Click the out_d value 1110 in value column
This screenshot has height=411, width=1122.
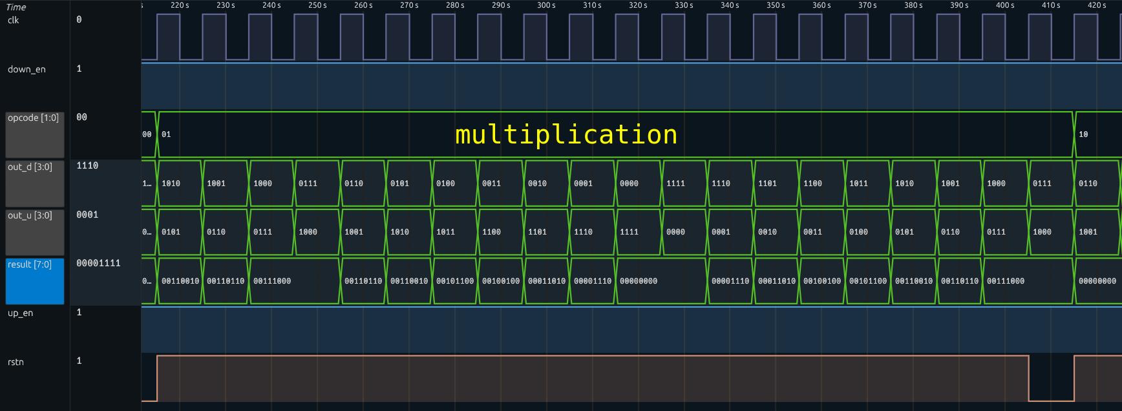[87, 166]
